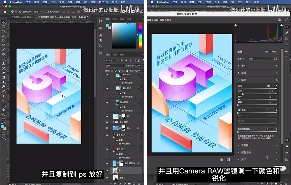Collapse the 细节 section
291x185 pixels.
pyautogui.click(x=238, y=80)
